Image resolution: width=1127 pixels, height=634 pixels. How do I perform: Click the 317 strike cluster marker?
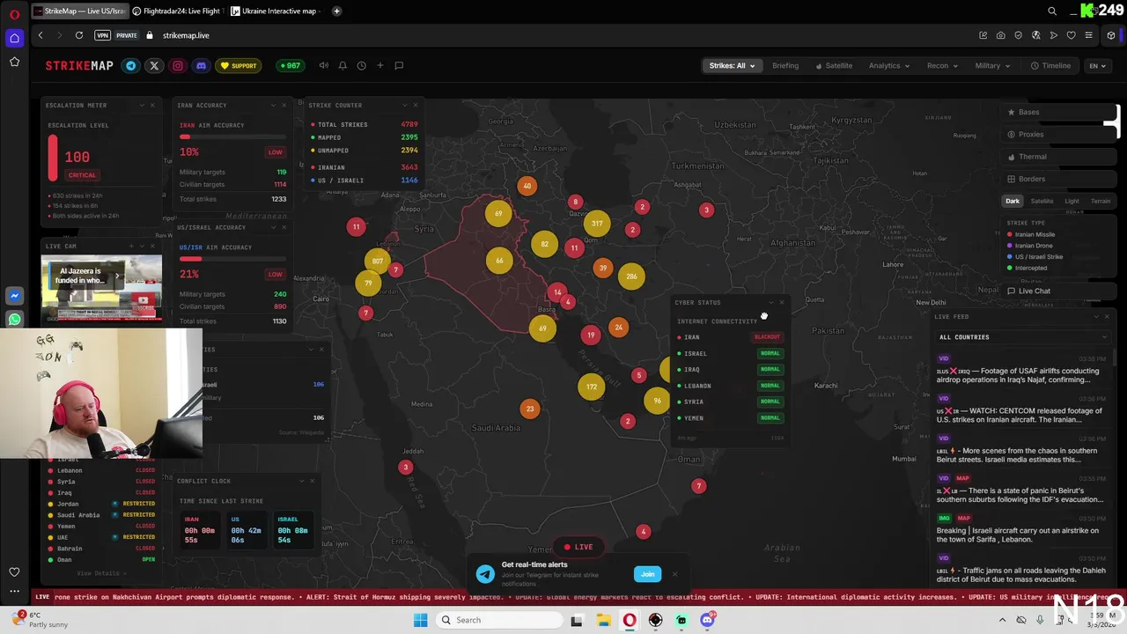point(597,224)
